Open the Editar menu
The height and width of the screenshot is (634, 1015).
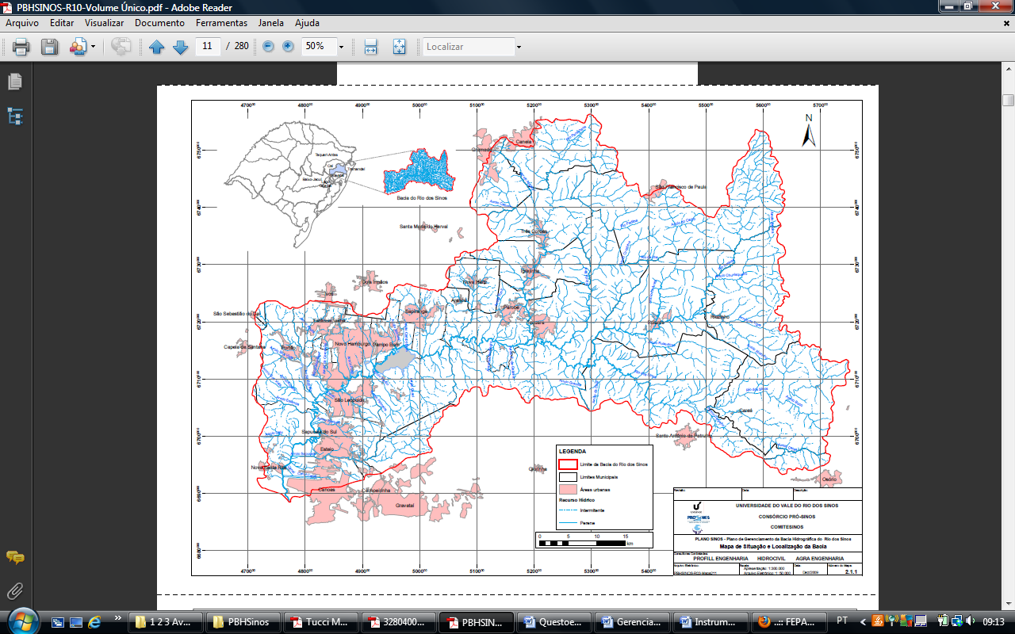tap(62, 23)
